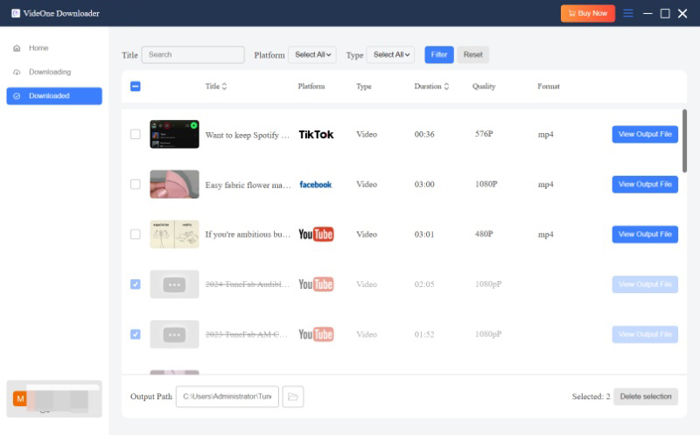The image size is (700, 435).
Task: Click the VideOne Downloader app logo icon
Action: tap(16, 13)
